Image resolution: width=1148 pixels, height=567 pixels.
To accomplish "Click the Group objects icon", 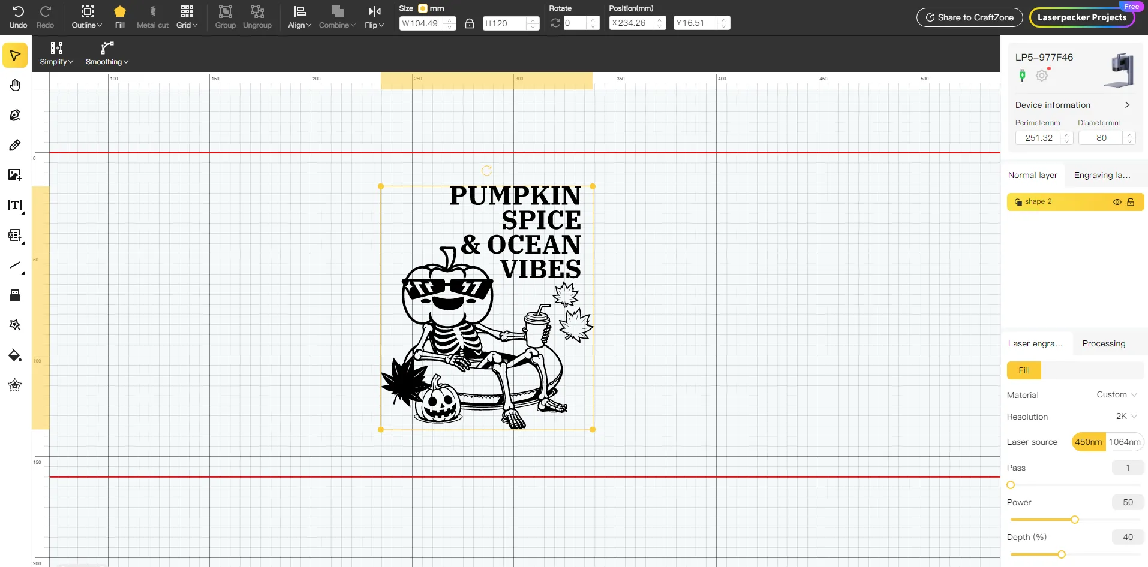I will tap(226, 11).
